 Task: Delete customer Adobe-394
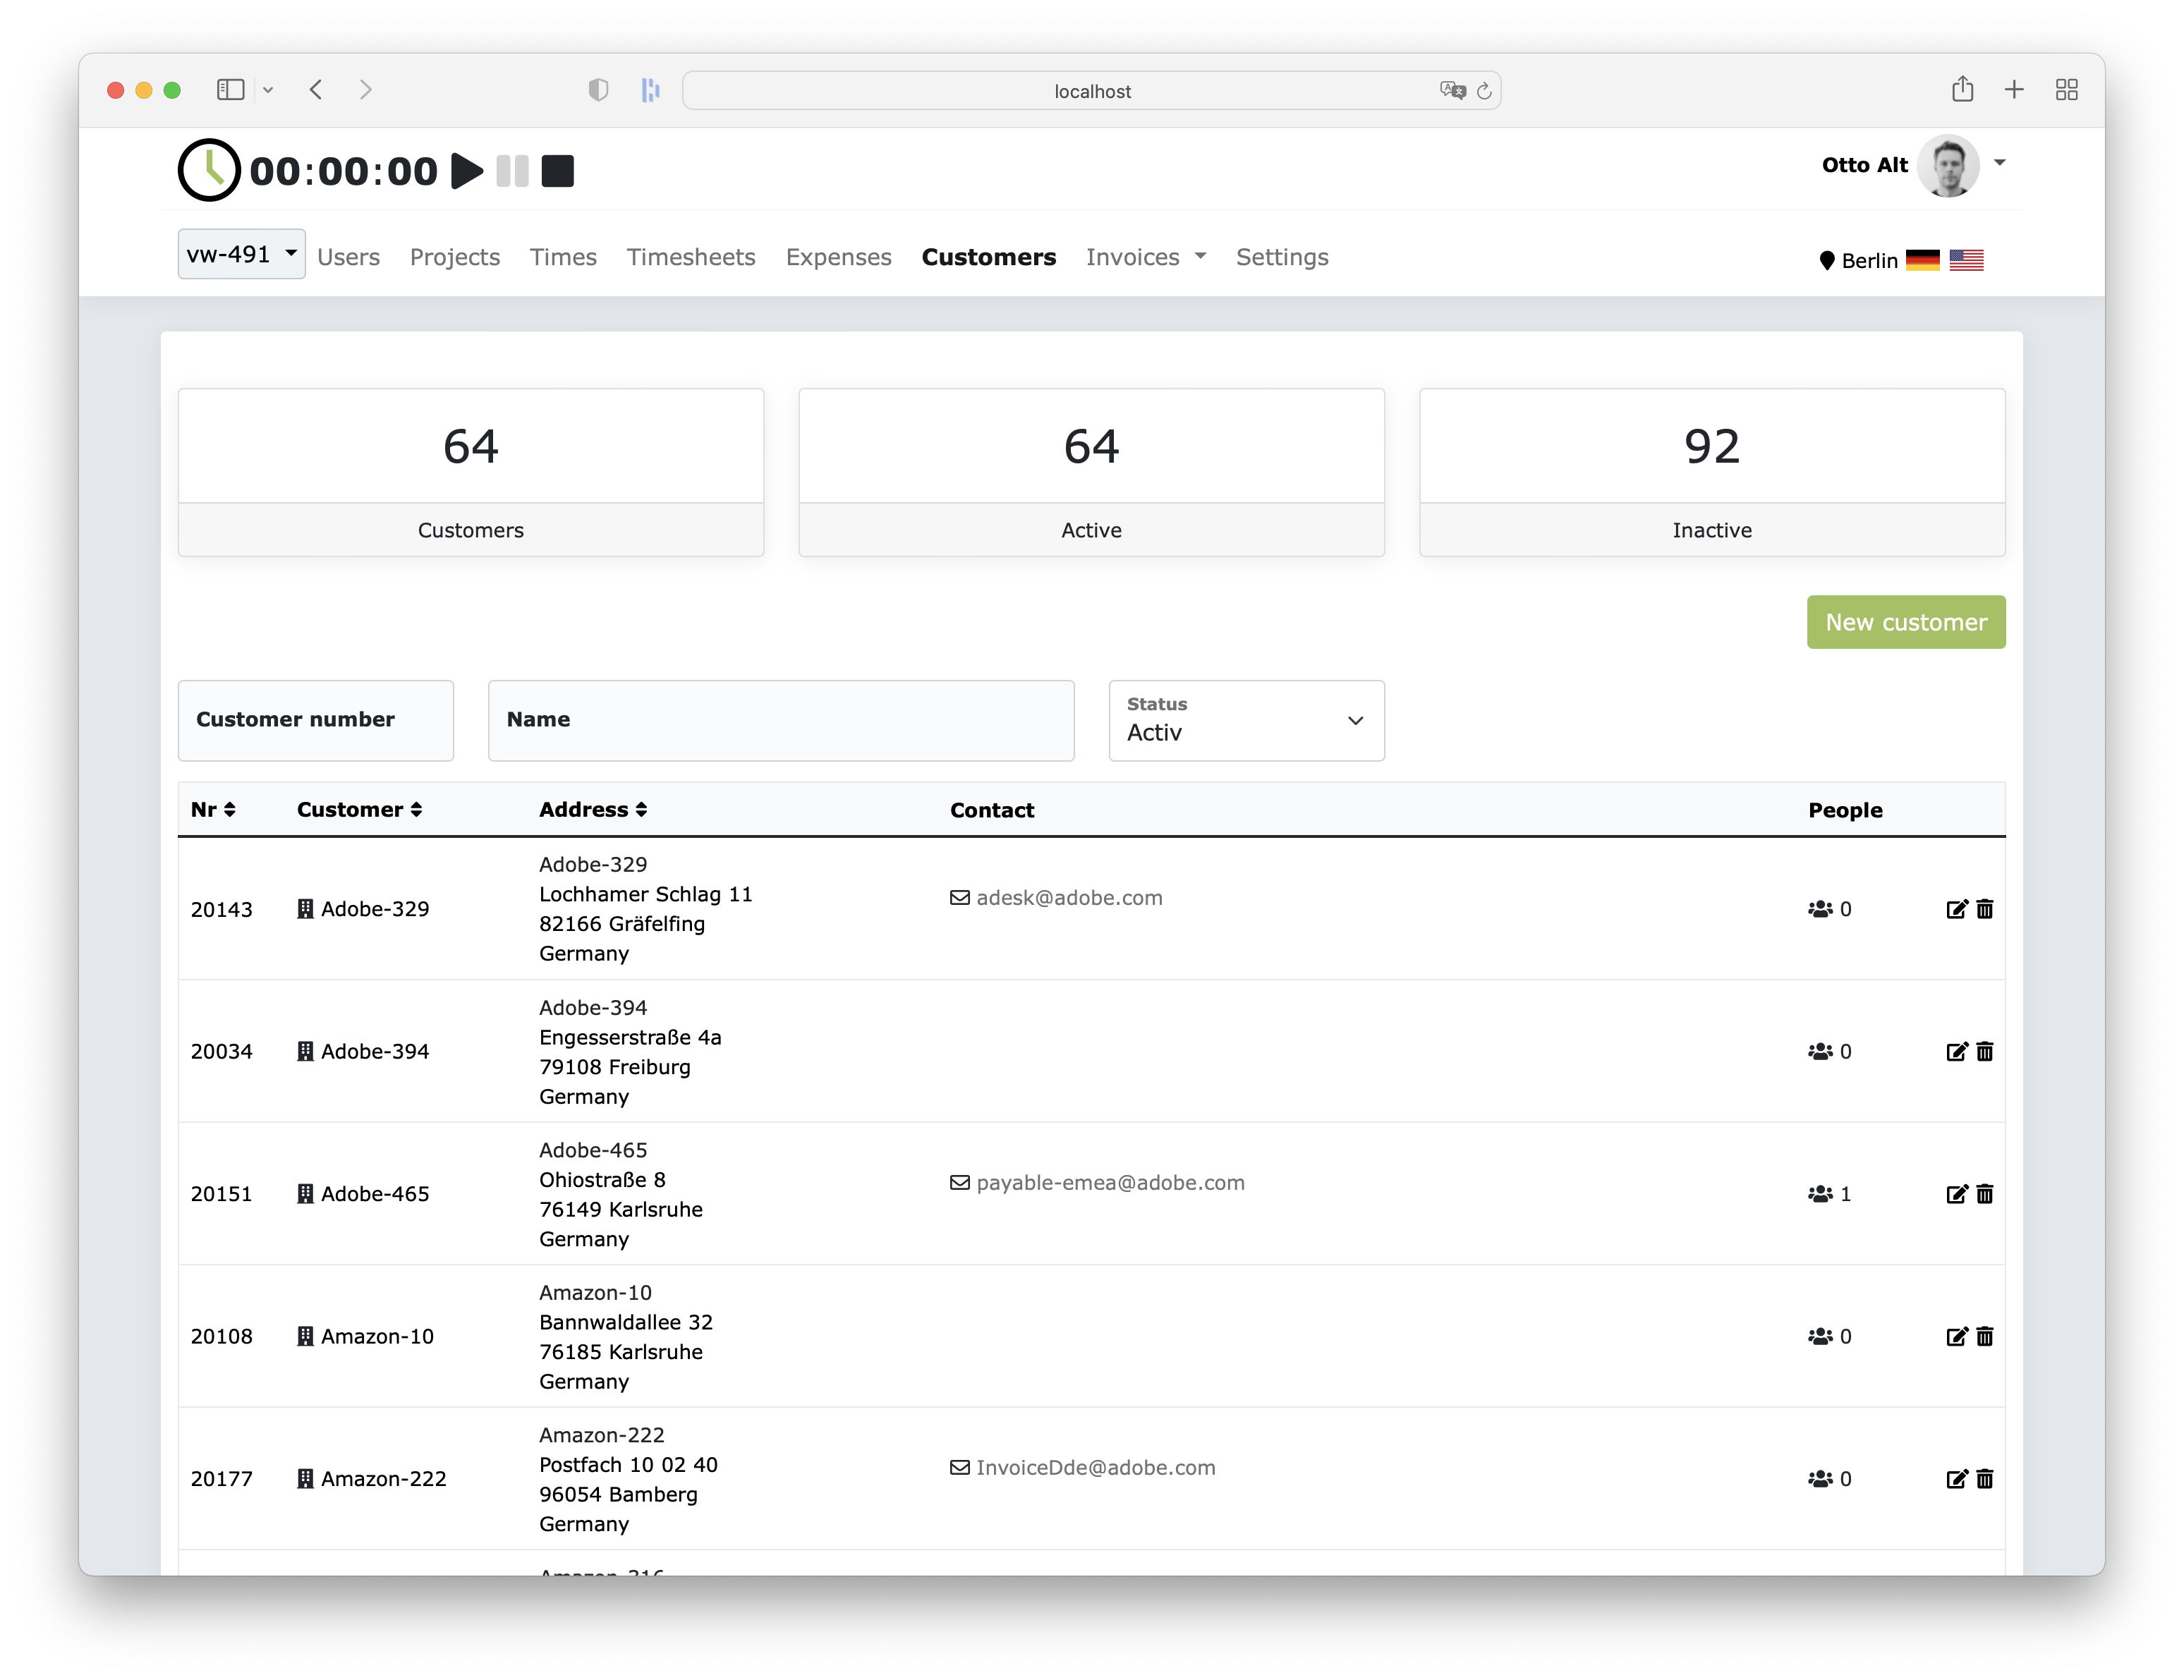1985,1051
